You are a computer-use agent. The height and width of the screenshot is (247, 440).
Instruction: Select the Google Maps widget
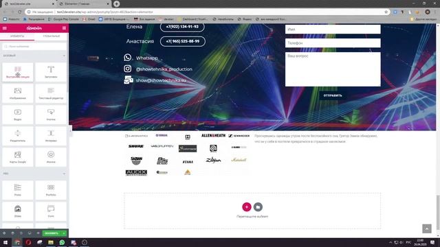(x=18, y=157)
